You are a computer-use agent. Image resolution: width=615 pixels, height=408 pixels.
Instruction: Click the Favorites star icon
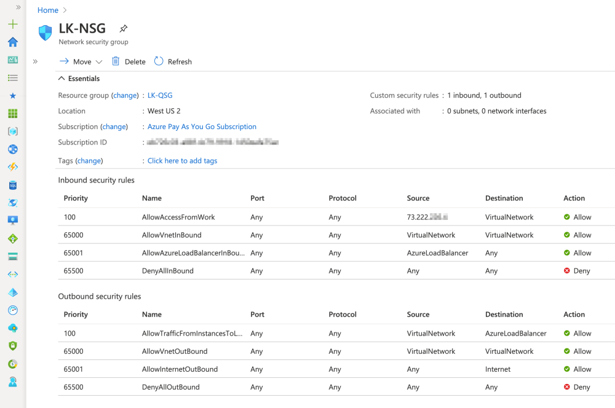[13, 96]
